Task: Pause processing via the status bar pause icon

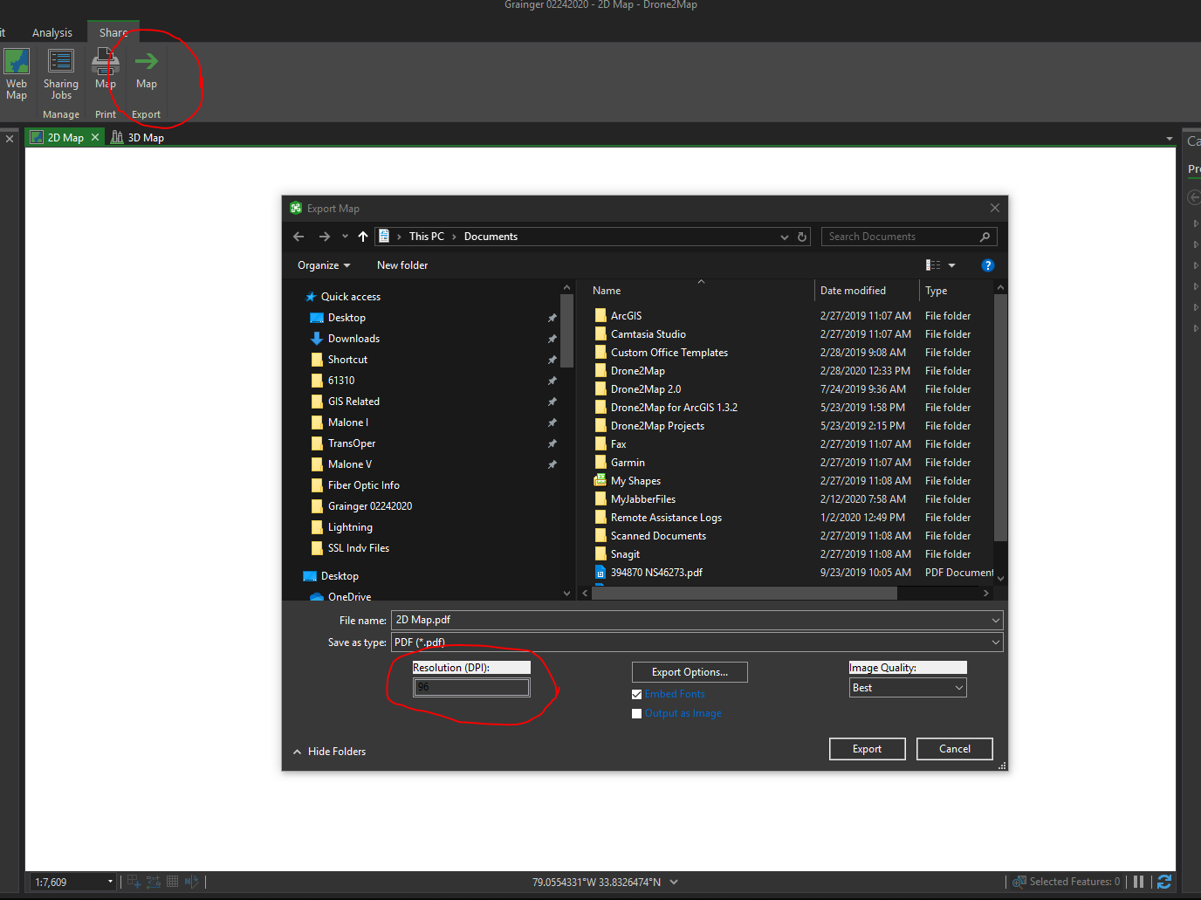Action: [x=1139, y=882]
